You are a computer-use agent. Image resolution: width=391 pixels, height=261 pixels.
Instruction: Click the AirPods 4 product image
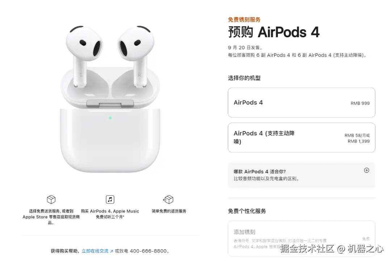pyautogui.click(x=110, y=99)
